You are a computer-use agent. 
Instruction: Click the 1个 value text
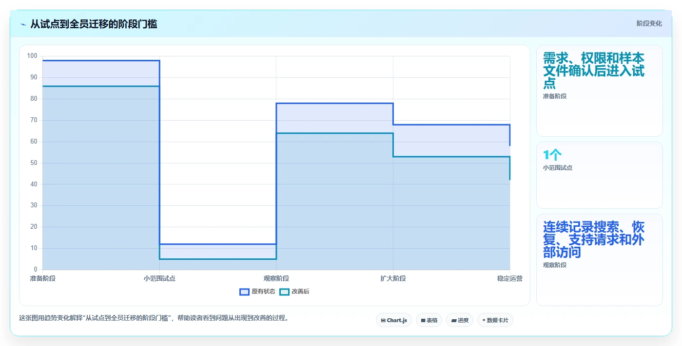(552, 155)
